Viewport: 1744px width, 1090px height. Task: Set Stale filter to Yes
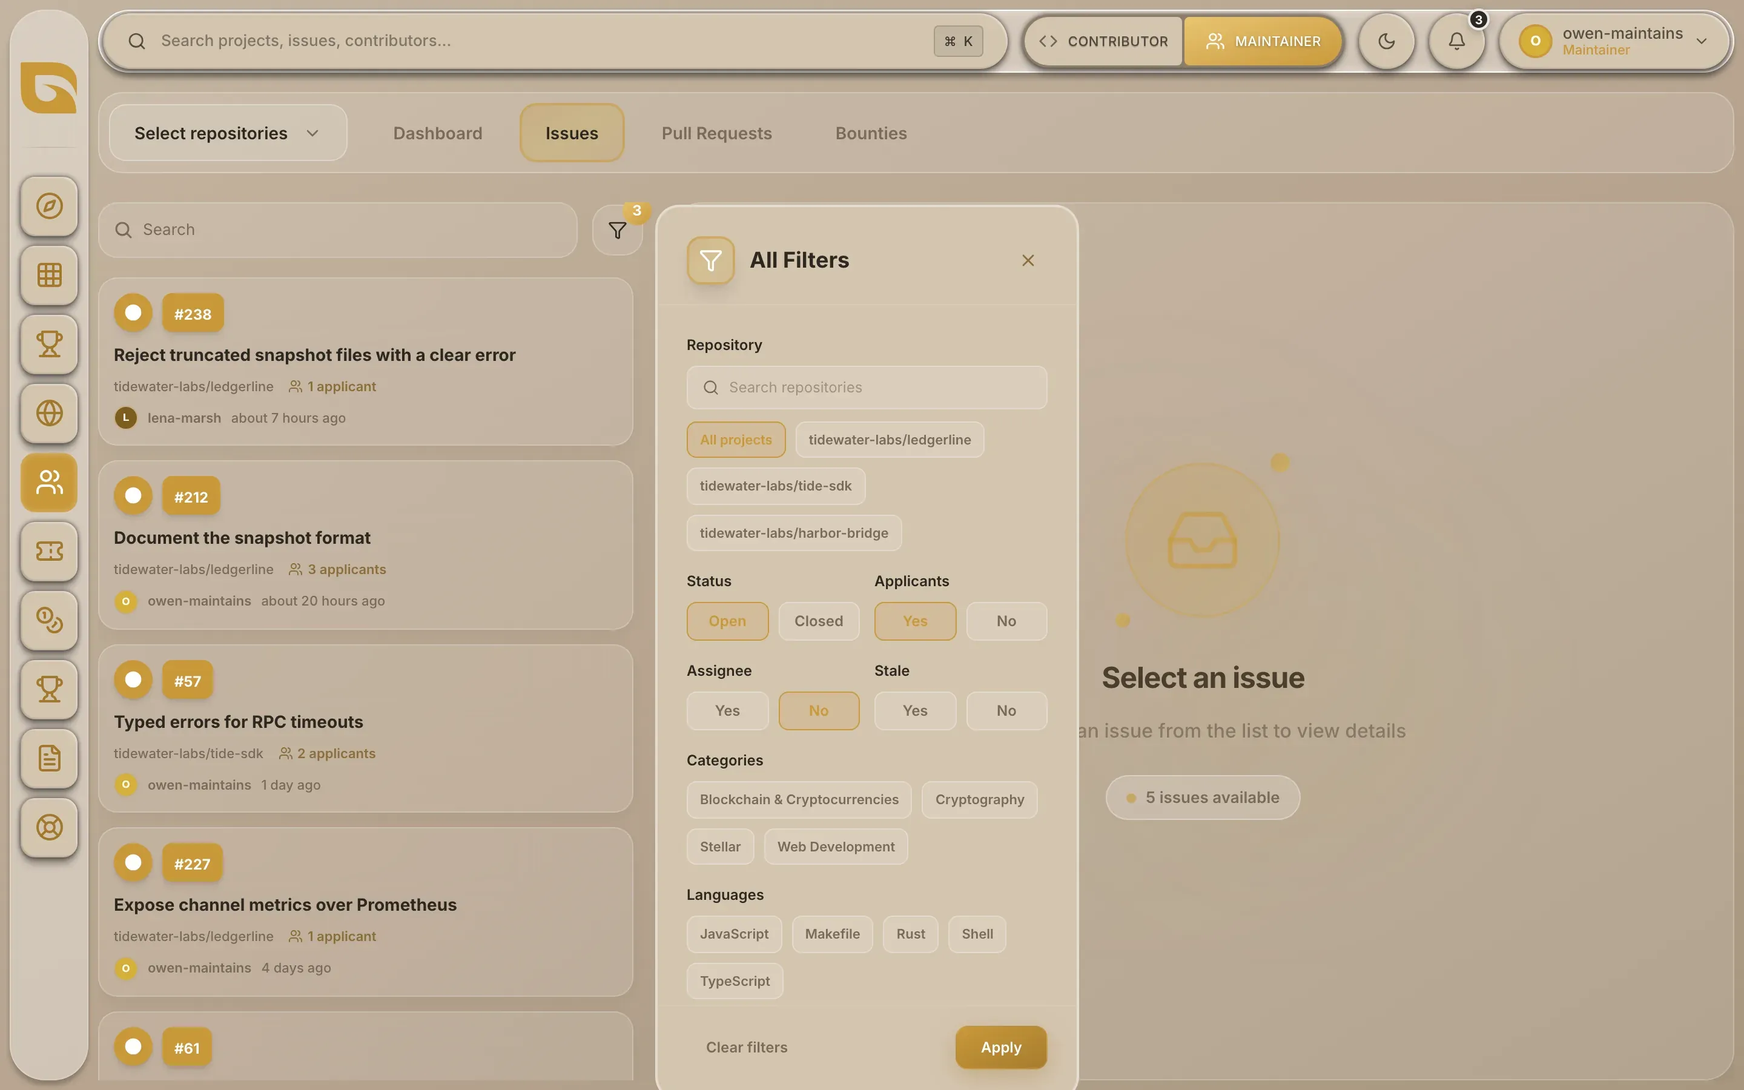point(915,711)
